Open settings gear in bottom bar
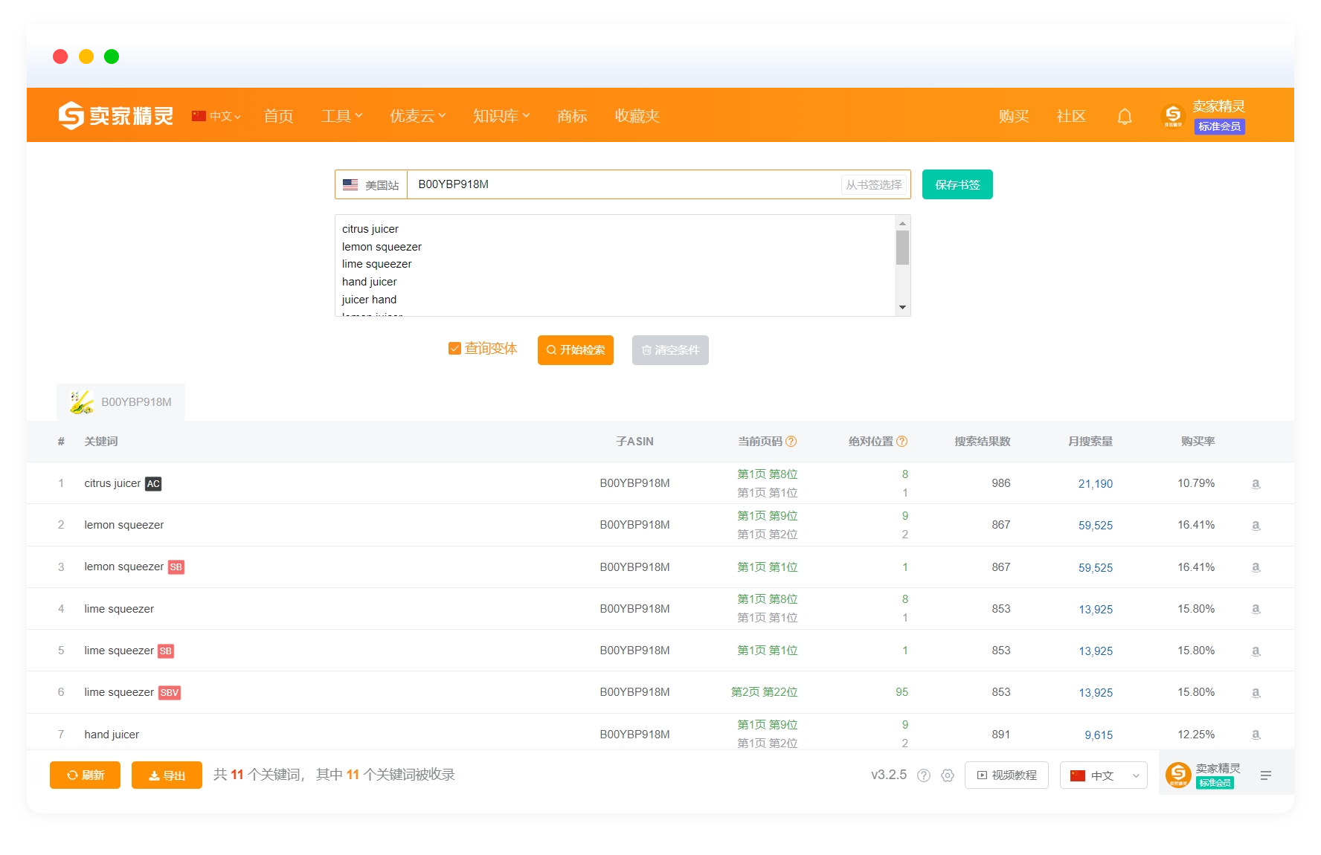The width and height of the screenshot is (1321, 855). 948,775
